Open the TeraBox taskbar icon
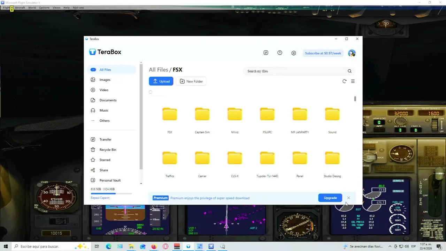 click(x=188, y=246)
